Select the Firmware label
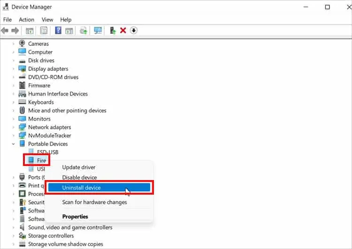The width and height of the screenshot is (352, 249). (39, 85)
